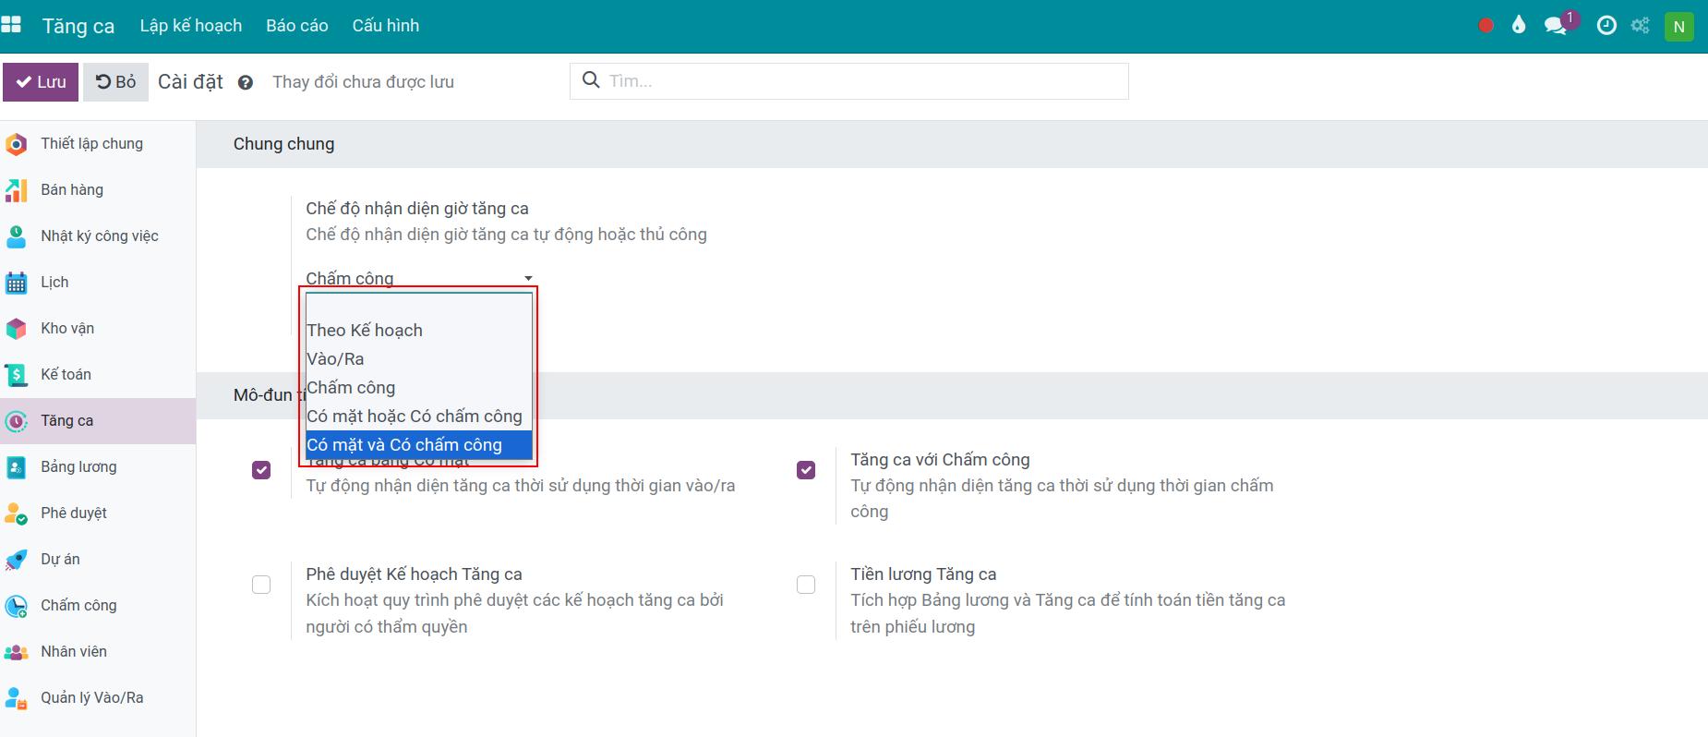Screen dimensions: 1708x737
Task: Choose Chấm công option in dropdown list
Action: point(419,388)
